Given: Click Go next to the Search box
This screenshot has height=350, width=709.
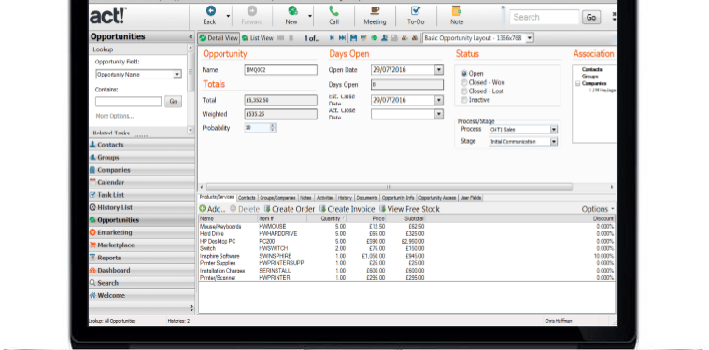Looking at the screenshot, I should pos(591,18).
